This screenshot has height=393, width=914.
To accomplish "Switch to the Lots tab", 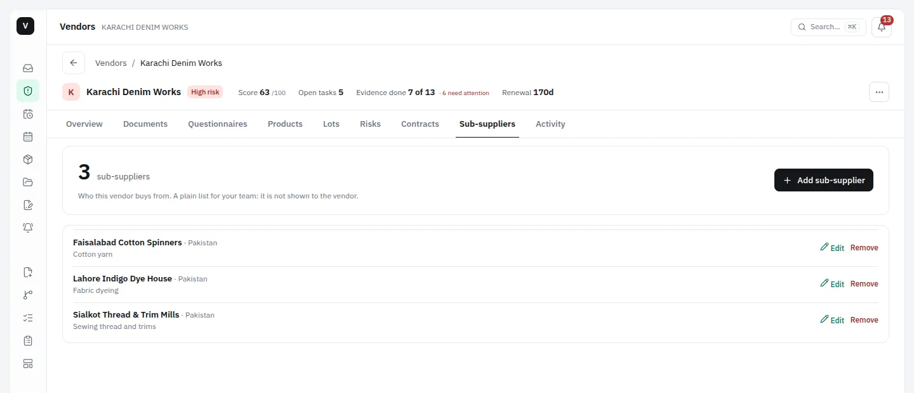I will (x=331, y=124).
